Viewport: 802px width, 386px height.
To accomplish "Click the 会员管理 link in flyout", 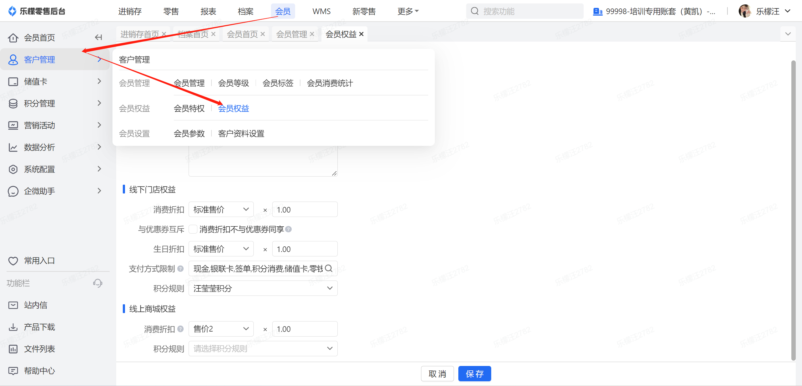I will pos(189,83).
